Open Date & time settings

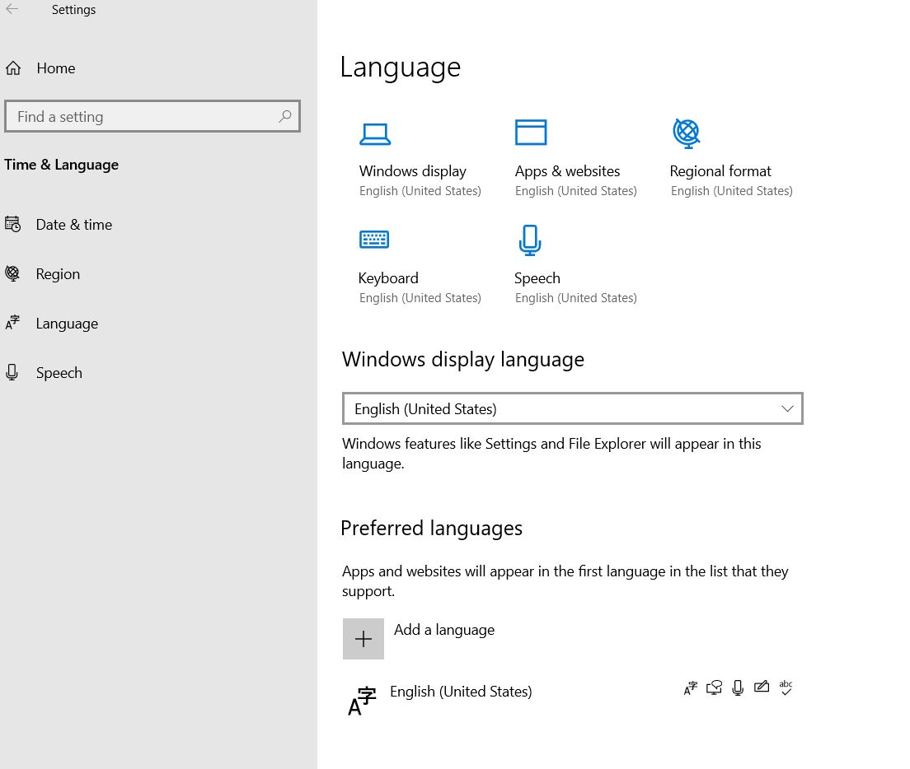[73, 225]
